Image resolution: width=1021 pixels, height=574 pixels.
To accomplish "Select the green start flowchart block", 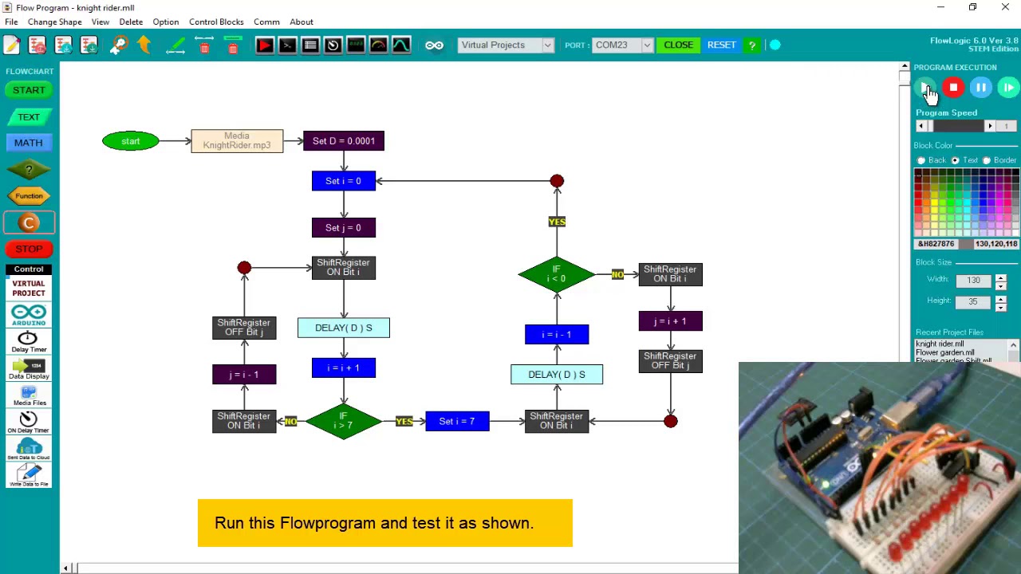I will pyautogui.click(x=131, y=141).
